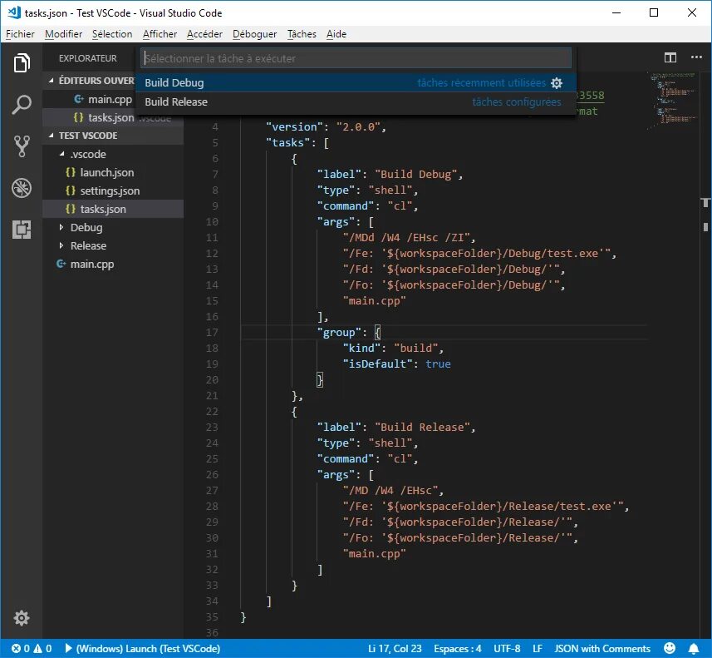Open notifications bell in status bar
712x658 pixels.
(694, 648)
